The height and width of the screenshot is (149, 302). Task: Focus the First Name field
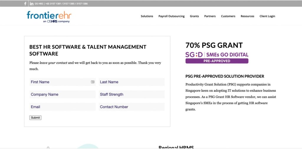coord(59,82)
